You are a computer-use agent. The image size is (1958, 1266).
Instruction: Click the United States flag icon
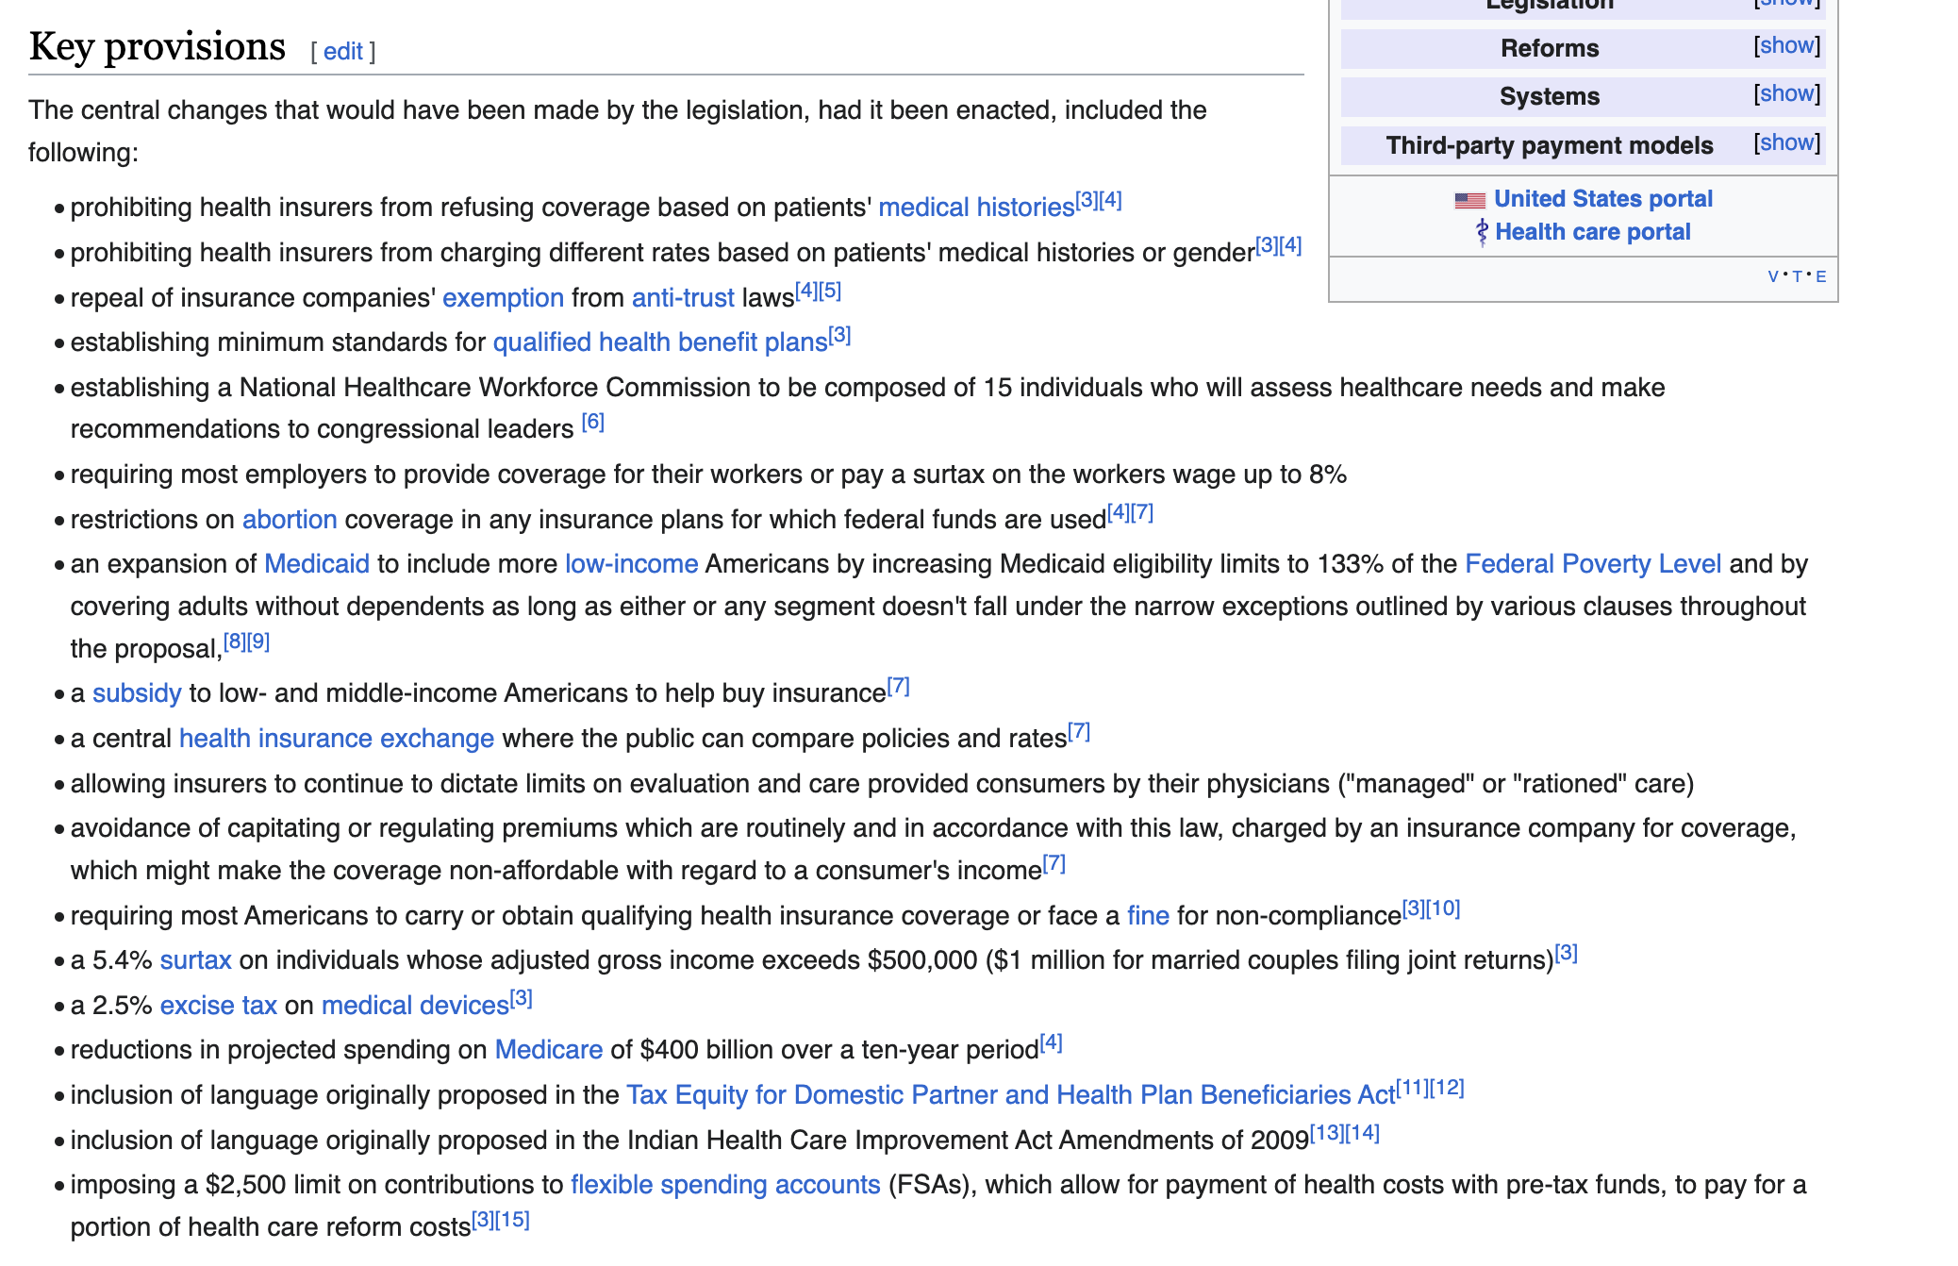click(1468, 200)
